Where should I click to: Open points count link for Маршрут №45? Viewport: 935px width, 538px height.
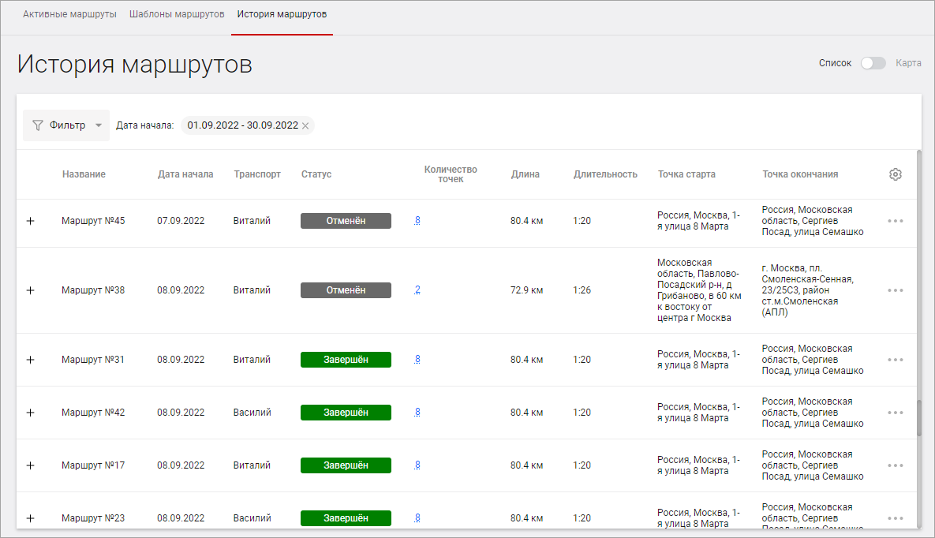pos(417,221)
